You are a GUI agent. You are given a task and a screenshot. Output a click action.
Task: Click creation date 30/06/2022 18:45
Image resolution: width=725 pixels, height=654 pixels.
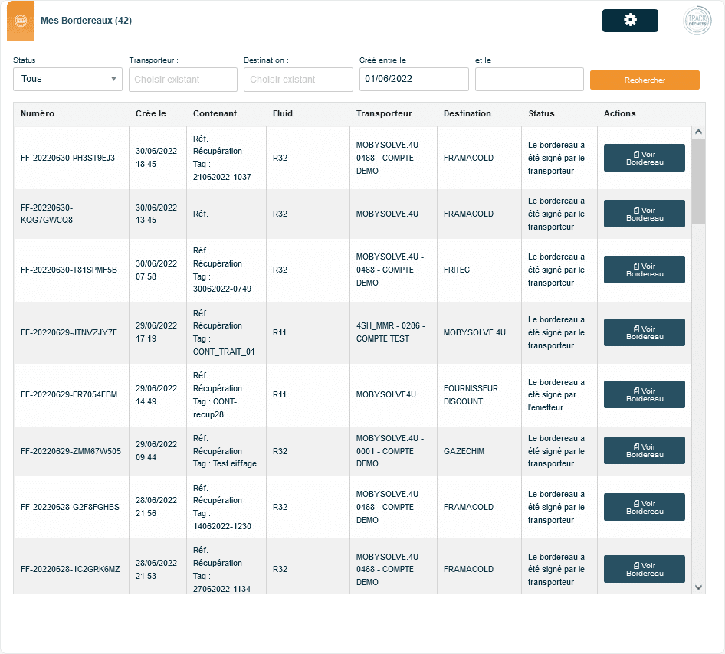coord(156,158)
